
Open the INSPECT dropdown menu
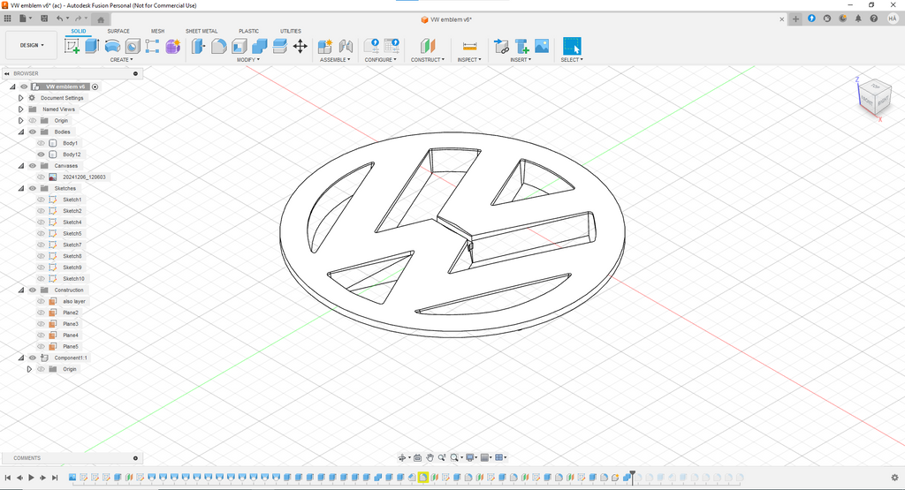[469, 60]
